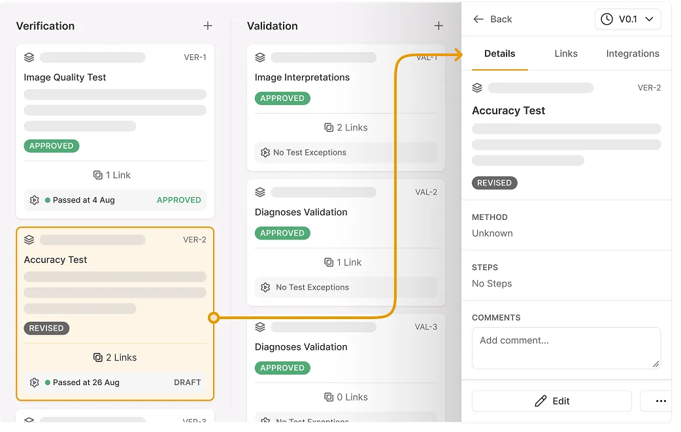Viewport: 681px width, 432px height.
Task: Click '2 Links' on Image Interpretations card
Action: click(352, 127)
